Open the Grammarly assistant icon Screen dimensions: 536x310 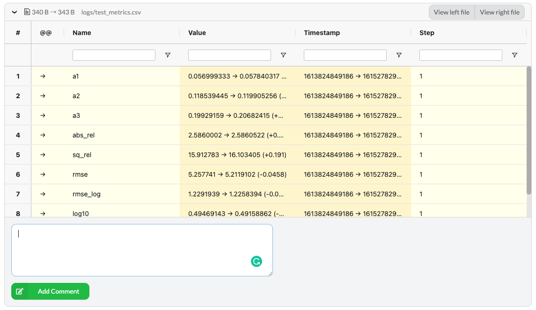(257, 262)
